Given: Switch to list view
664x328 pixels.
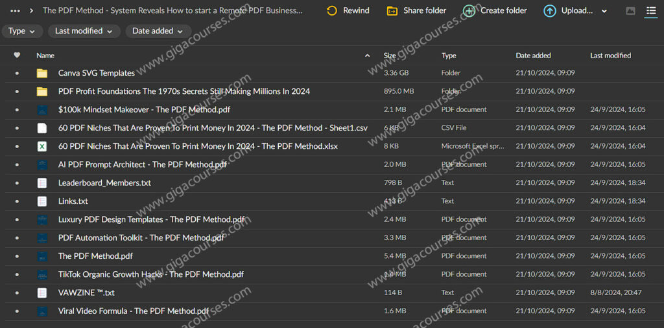Looking at the screenshot, I should [x=650, y=11].
